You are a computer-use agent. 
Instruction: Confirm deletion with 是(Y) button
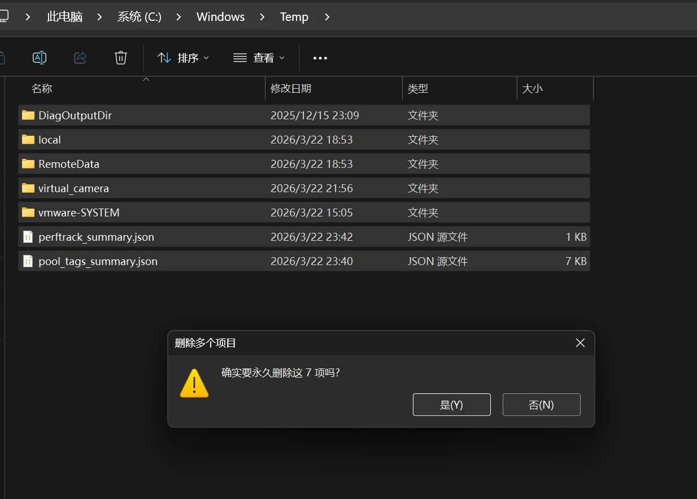pos(451,405)
